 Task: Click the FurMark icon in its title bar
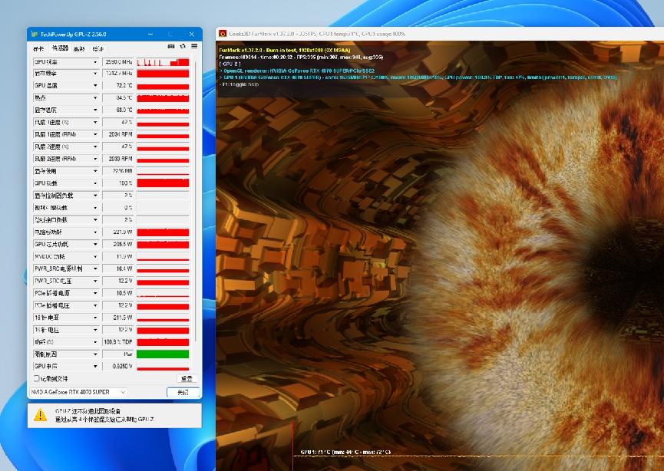(222, 34)
